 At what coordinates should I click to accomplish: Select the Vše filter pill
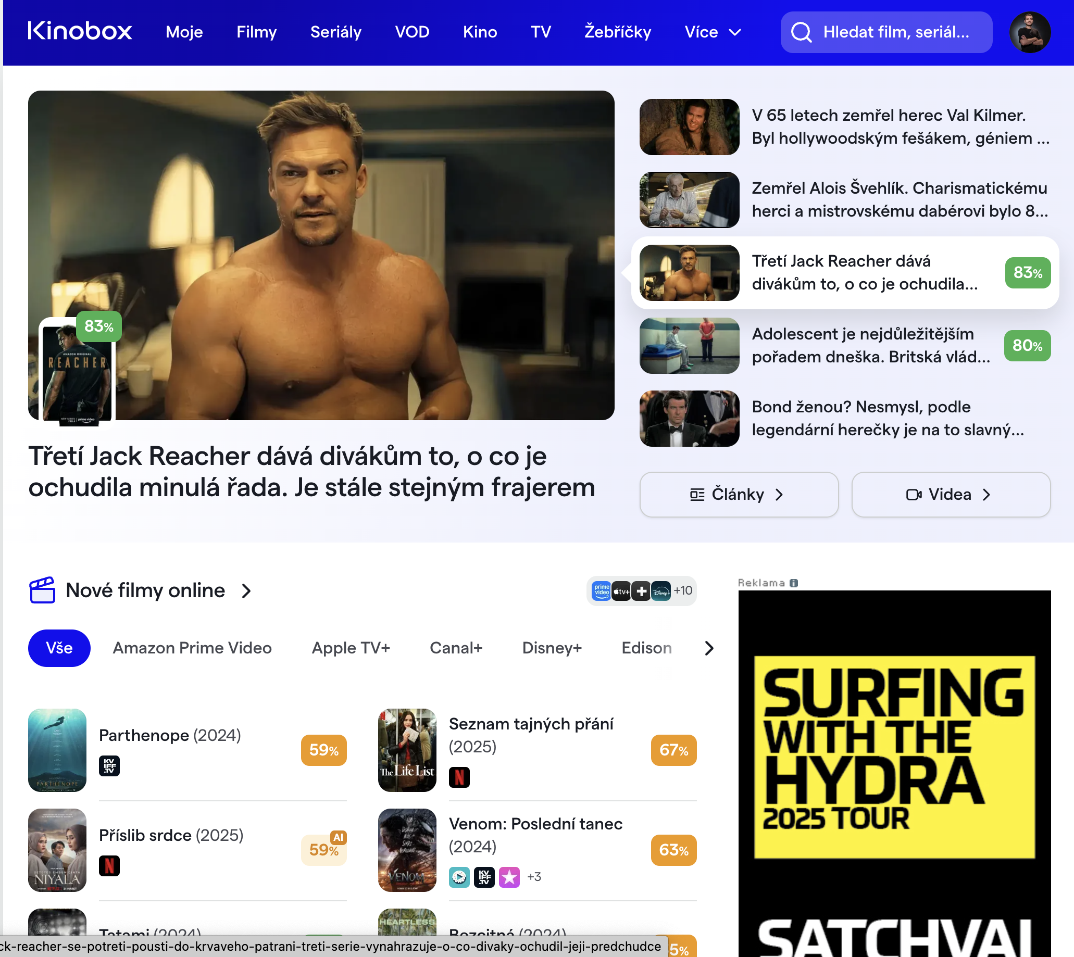coord(59,648)
